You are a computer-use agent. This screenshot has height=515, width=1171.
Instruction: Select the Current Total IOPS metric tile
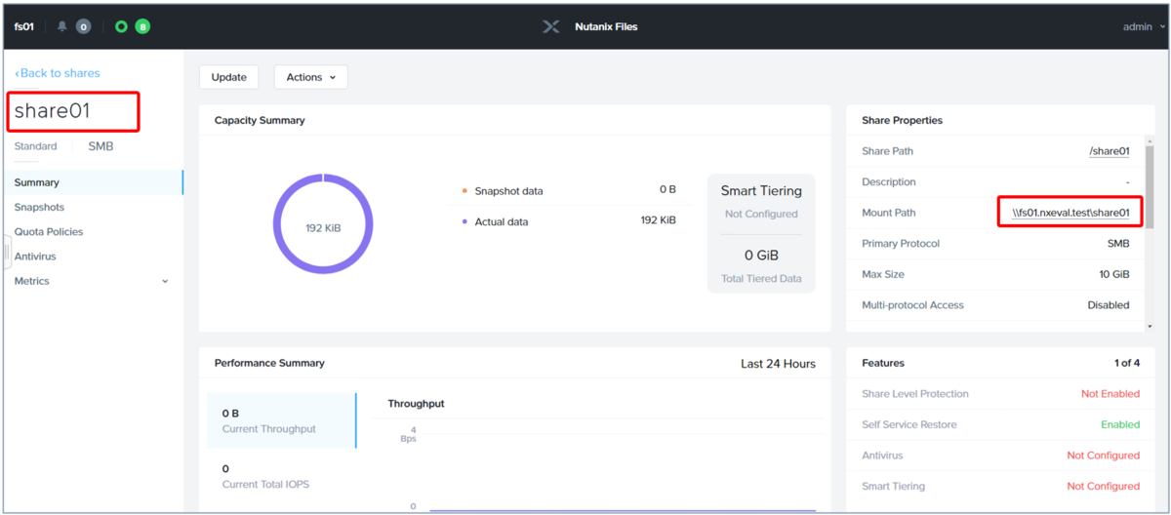point(281,476)
